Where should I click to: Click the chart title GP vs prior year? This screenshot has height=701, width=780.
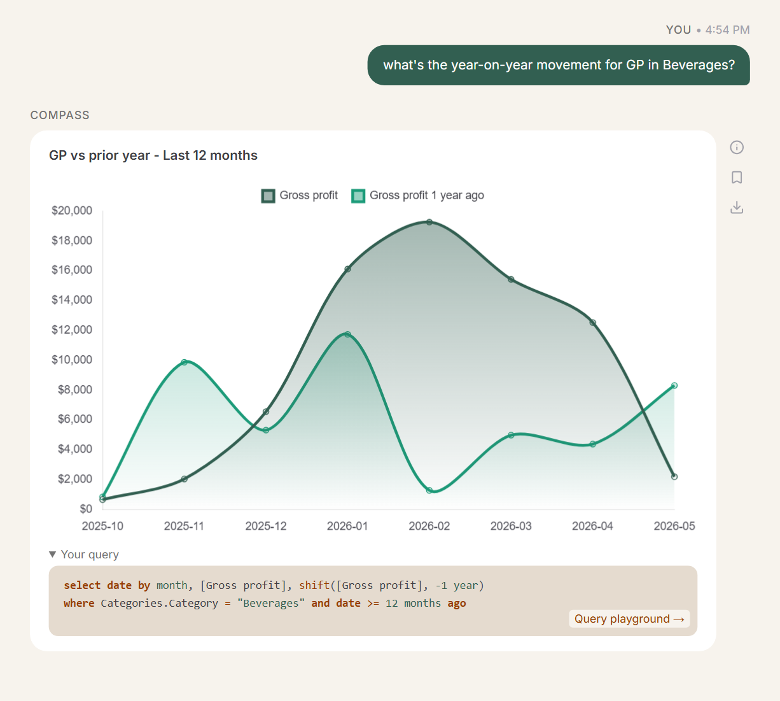pyautogui.click(x=153, y=155)
